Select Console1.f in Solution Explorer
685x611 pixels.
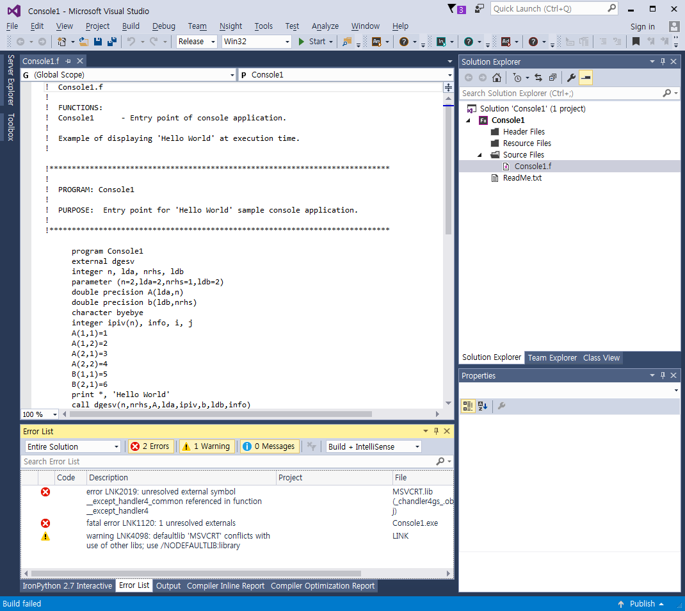pyautogui.click(x=532, y=166)
